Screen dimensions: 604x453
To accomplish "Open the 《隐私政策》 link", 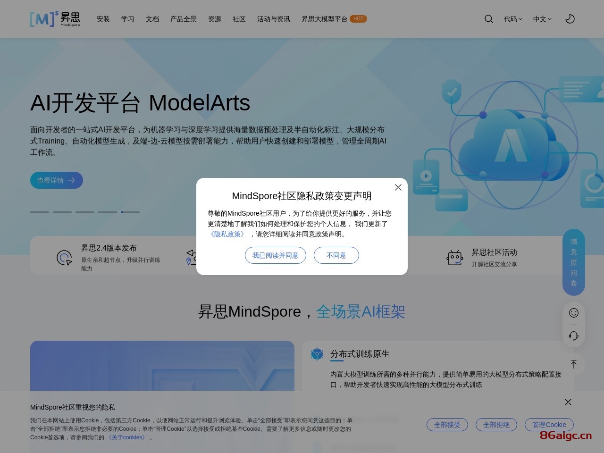I will click(x=227, y=234).
